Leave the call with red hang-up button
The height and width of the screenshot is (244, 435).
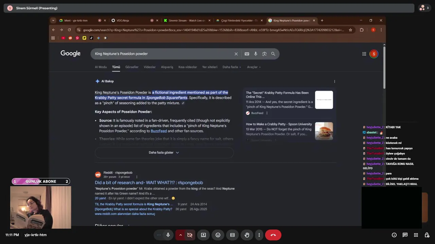coord(273,235)
